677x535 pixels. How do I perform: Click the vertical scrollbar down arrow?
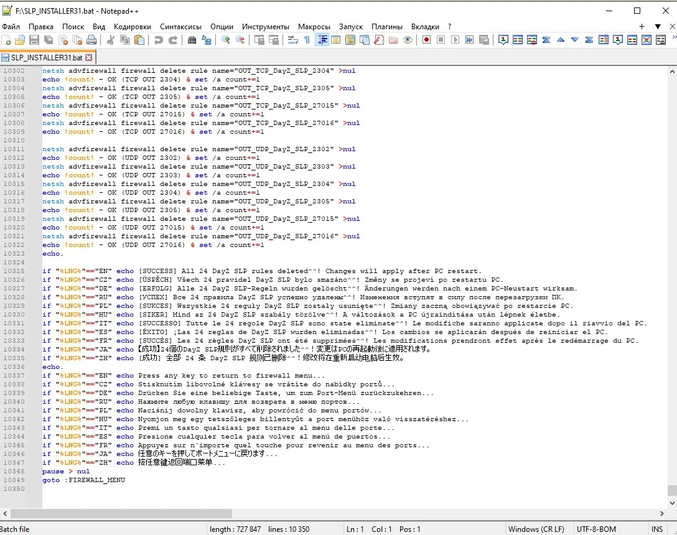click(x=672, y=503)
